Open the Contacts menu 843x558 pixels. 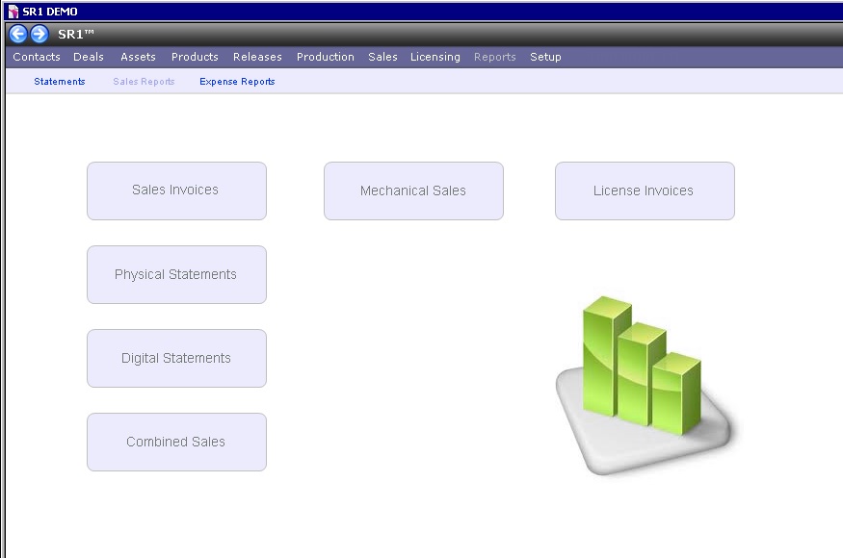37,57
